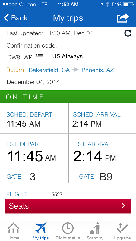Tap the back chevron arrow
Screen dimensions: 136x241
coord(6,18)
